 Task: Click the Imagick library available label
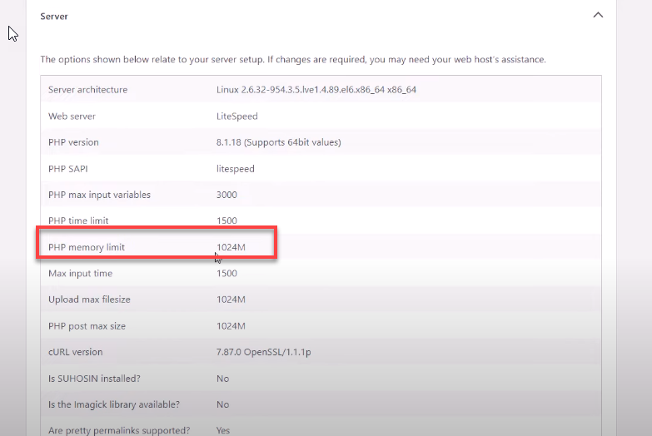coord(114,404)
